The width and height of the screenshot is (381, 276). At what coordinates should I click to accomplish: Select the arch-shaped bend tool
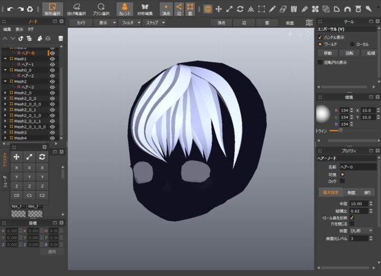[x=348, y=10]
